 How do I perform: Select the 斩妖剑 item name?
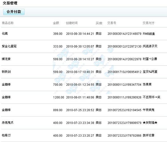point(6,72)
